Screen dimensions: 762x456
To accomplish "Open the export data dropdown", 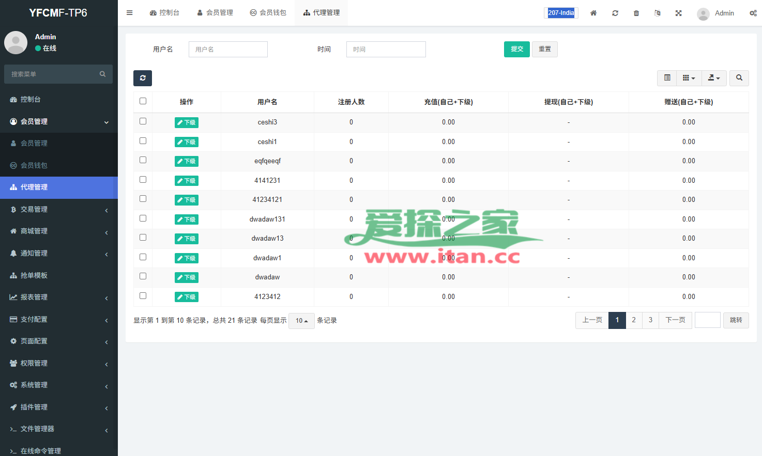I will [714, 78].
